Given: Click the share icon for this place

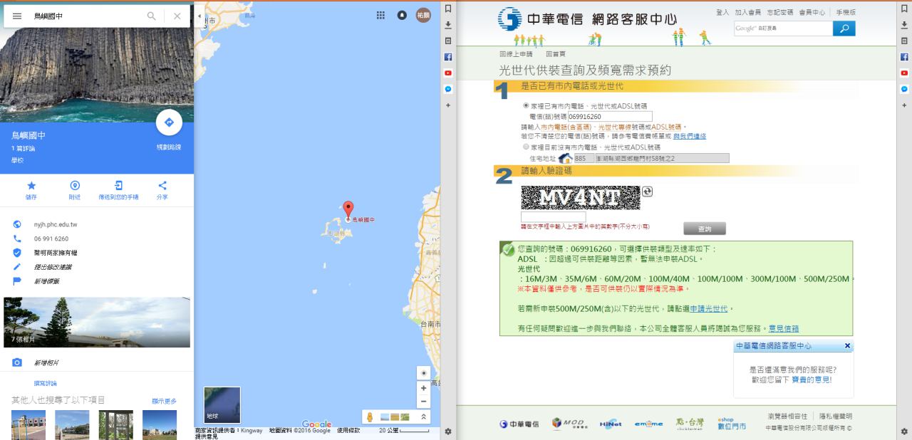Looking at the screenshot, I should click(162, 186).
